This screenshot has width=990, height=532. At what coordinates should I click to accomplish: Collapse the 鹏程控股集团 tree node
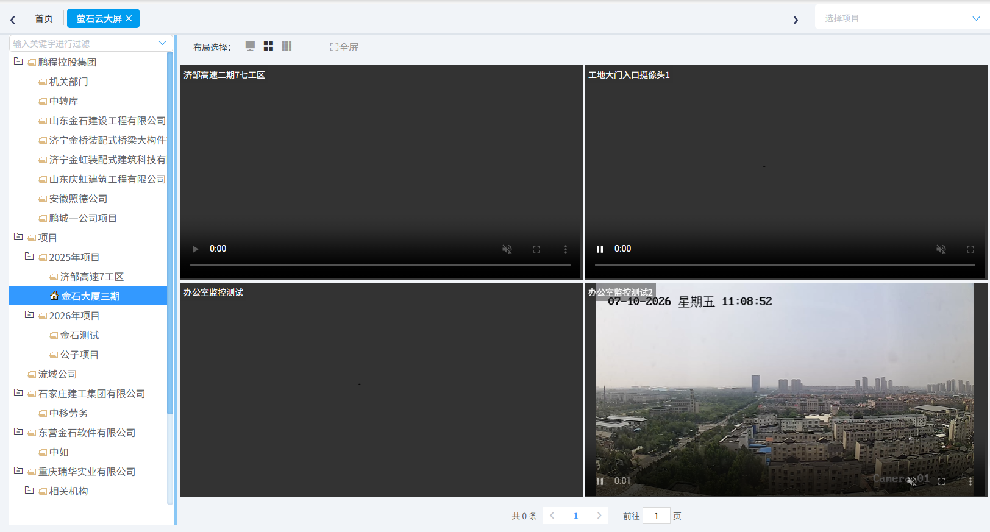point(18,62)
